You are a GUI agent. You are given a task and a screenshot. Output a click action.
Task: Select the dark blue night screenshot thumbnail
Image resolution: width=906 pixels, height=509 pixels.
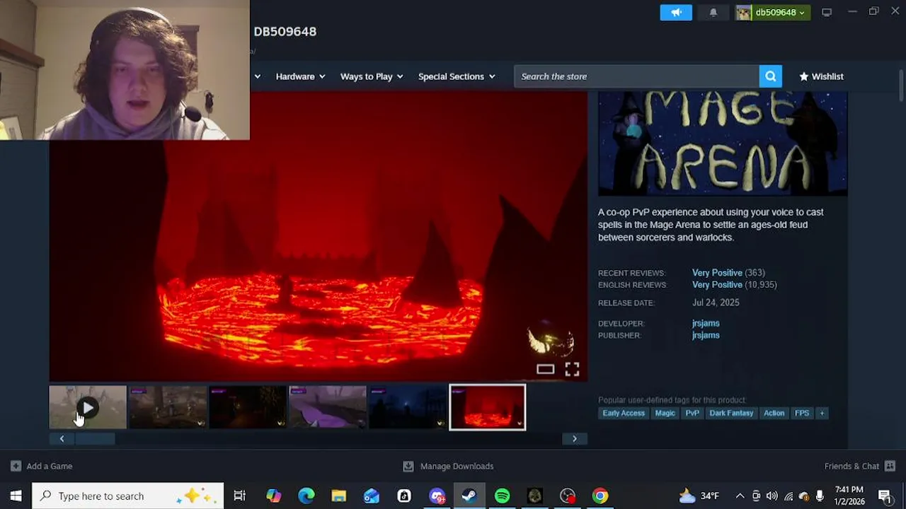point(408,407)
